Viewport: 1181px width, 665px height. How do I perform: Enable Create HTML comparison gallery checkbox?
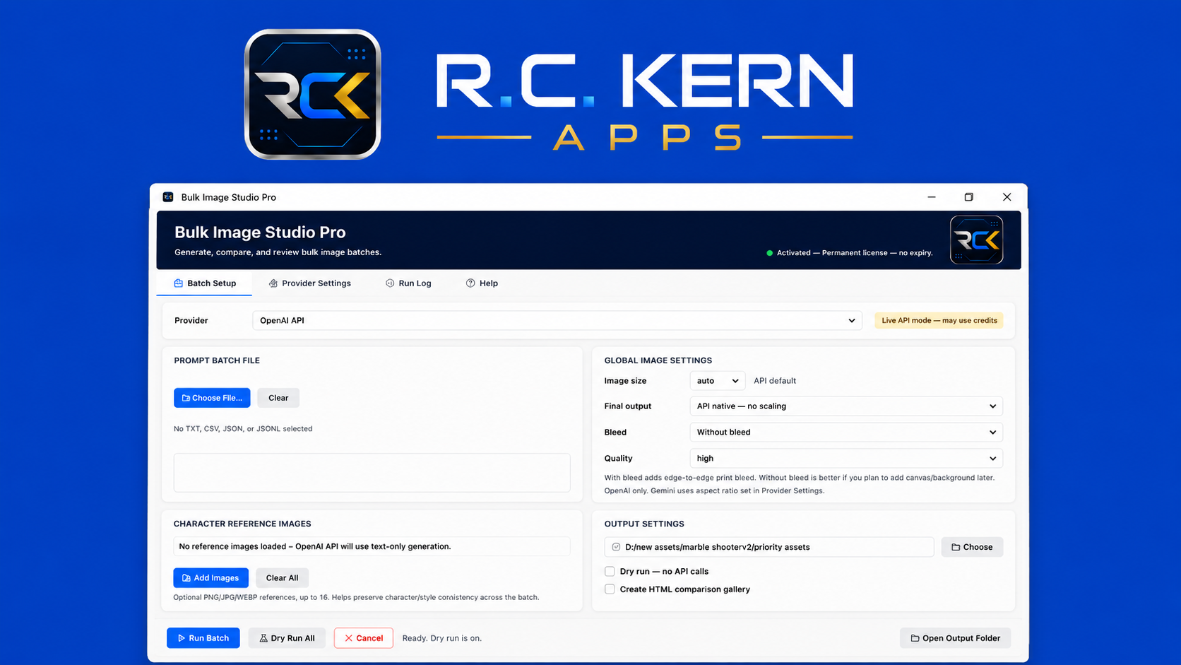click(610, 589)
